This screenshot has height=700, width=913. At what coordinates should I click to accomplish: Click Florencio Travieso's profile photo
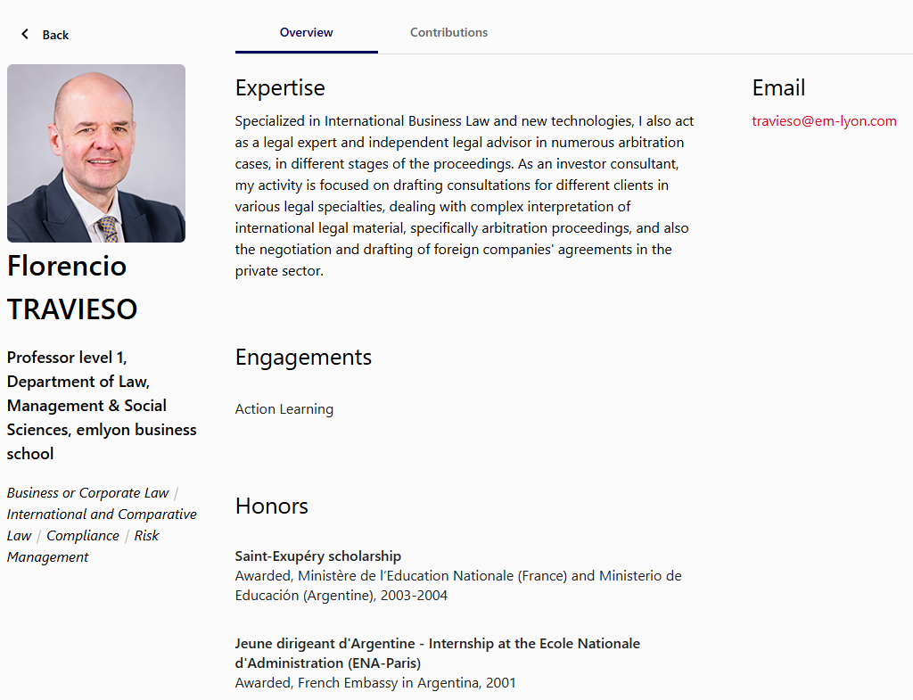coord(96,153)
